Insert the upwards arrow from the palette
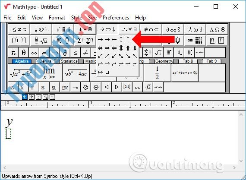Image resolution: width=246 pixels, height=180 pixels. pos(128,39)
